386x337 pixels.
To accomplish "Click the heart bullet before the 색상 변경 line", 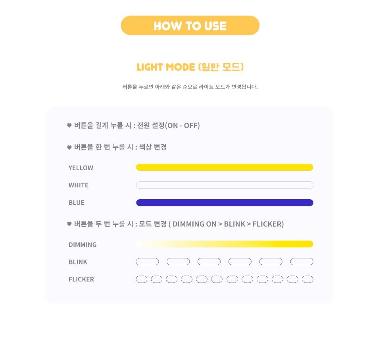I will (69, 147).
